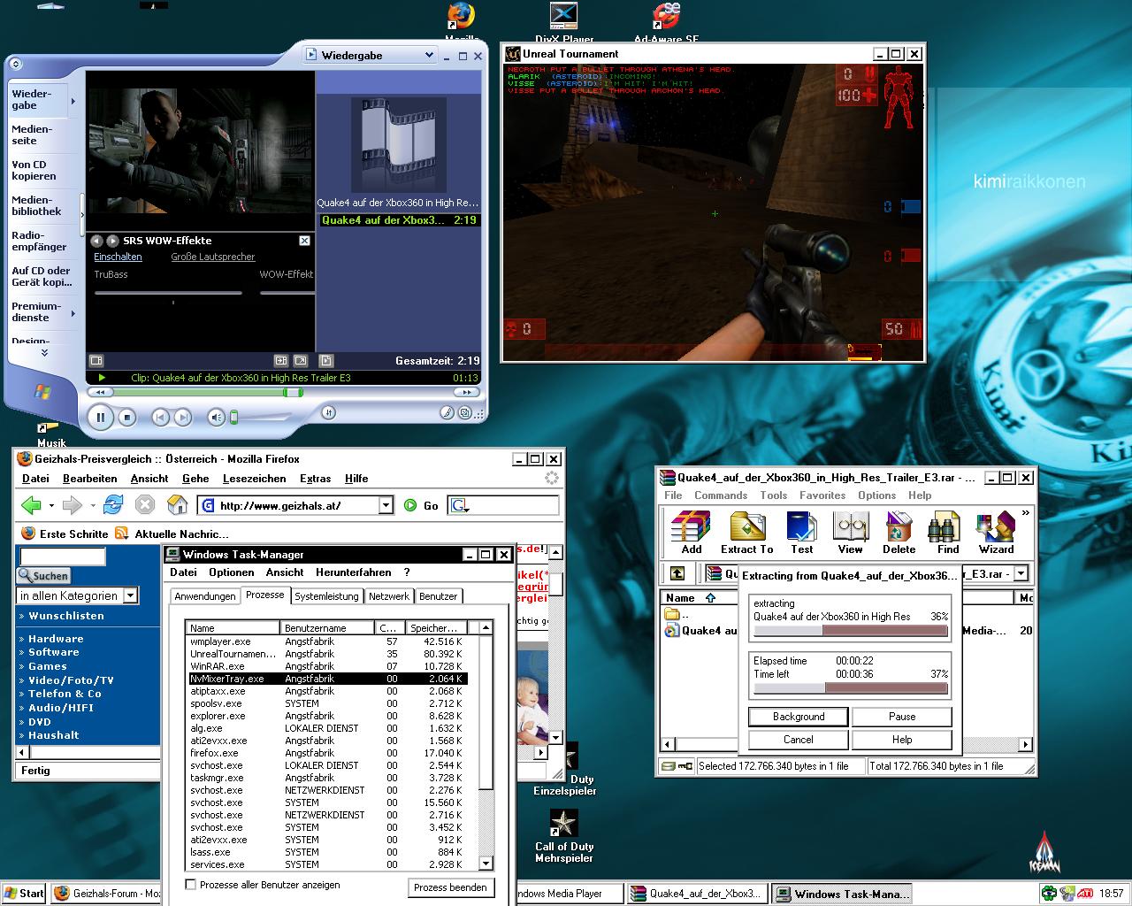This screenshot has width=1132, height=906.
Task: Click Pause button in extraction dialog
Action: [x=902, y=717]
